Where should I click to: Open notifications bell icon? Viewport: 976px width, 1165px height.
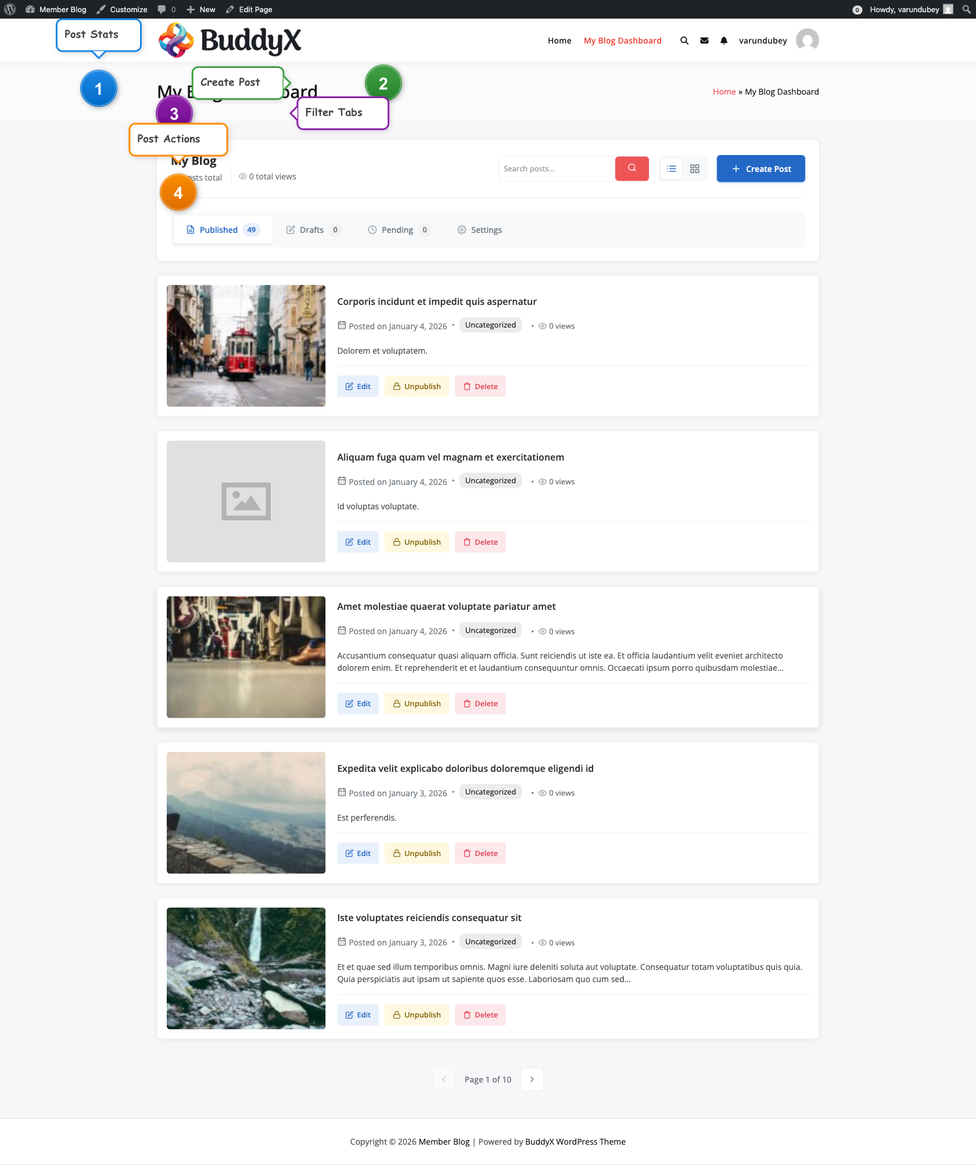tap(724, 40)
